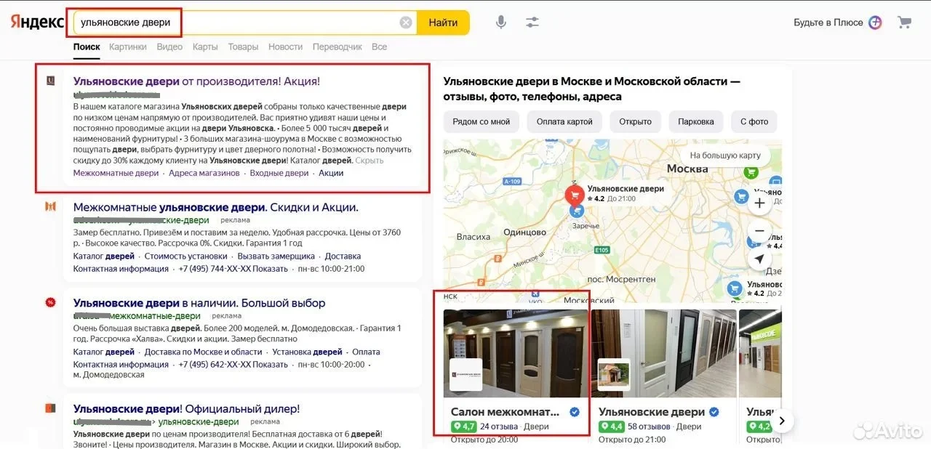The height and width of the screenshot is (449, 931).
Task: Switch to the Переводчик tab
Action: (x=337, y=46)
